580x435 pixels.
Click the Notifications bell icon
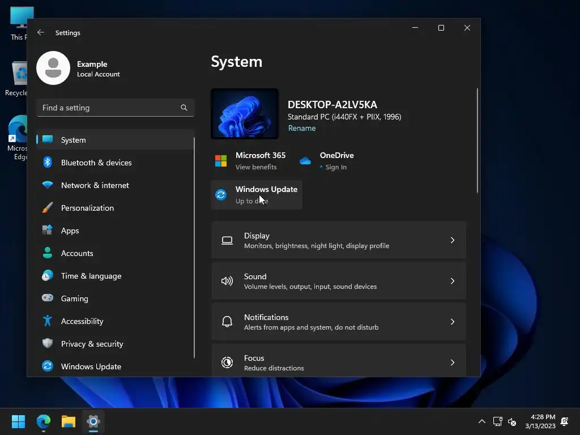click(227, 322)
